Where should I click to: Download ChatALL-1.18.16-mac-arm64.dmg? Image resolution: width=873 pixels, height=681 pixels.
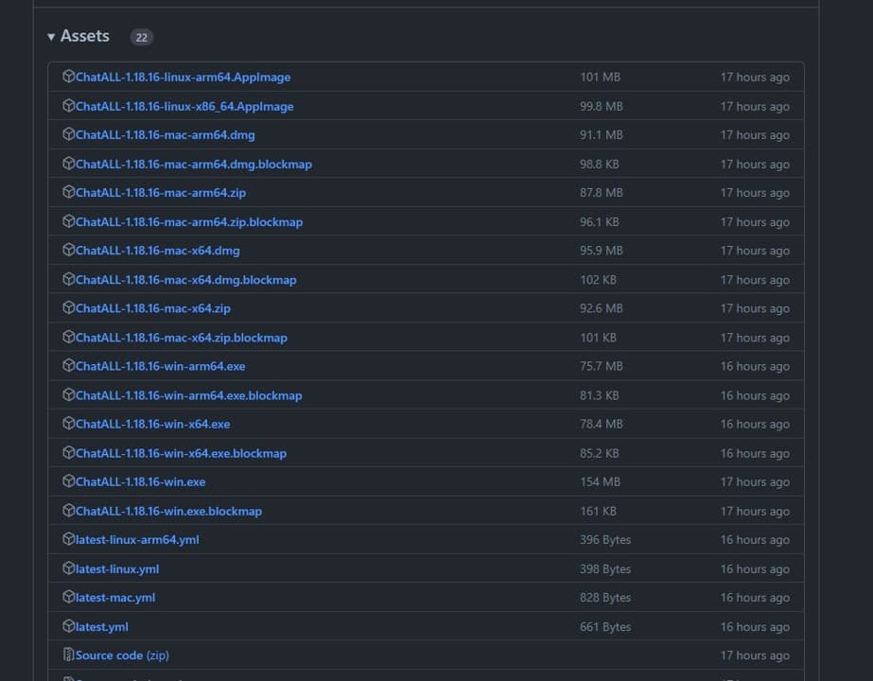(166, 135)
